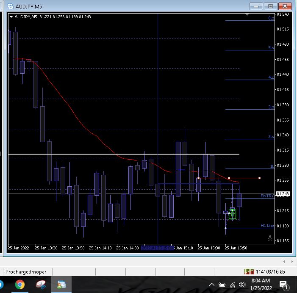Open the MetaTrader app on the taskbar

pos(61,285)
